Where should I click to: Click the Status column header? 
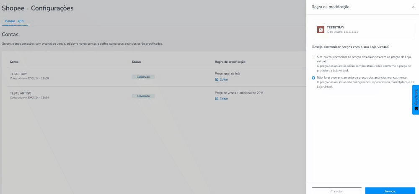pyautogui.click(x=136, y=62)
